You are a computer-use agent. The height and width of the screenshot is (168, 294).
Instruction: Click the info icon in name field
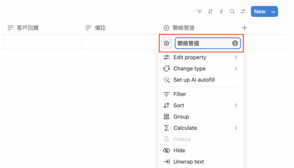point(235,43)
